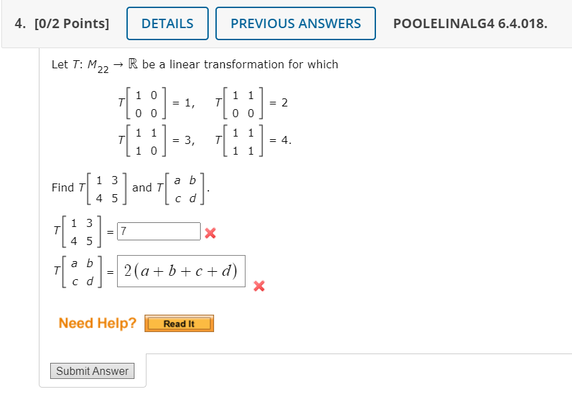Screen dimensions: 572x395
Task: Open the DETAILS panel
Action: tap(167, 23)
